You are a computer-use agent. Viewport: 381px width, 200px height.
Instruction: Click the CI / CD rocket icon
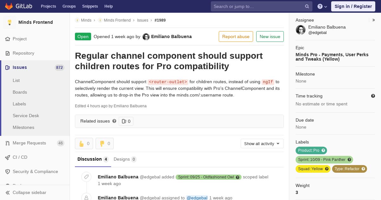pos(8,157)
